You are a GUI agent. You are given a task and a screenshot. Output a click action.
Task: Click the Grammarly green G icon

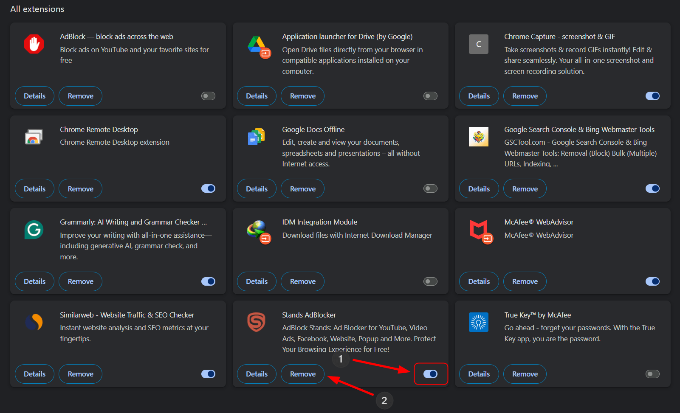coord(34,230)
